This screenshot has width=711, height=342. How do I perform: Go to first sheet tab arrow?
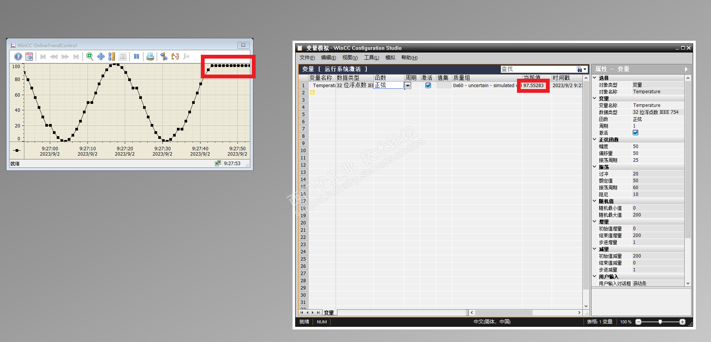[x=302, y=313]
